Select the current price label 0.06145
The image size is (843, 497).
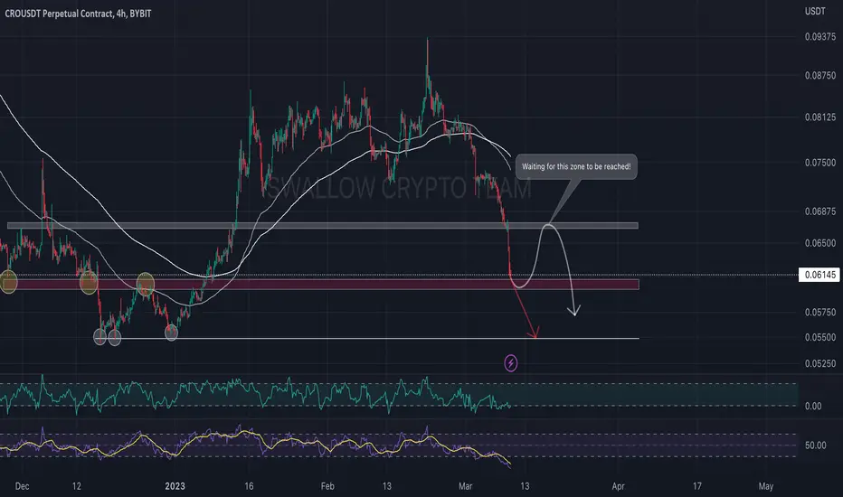(819, 275)
